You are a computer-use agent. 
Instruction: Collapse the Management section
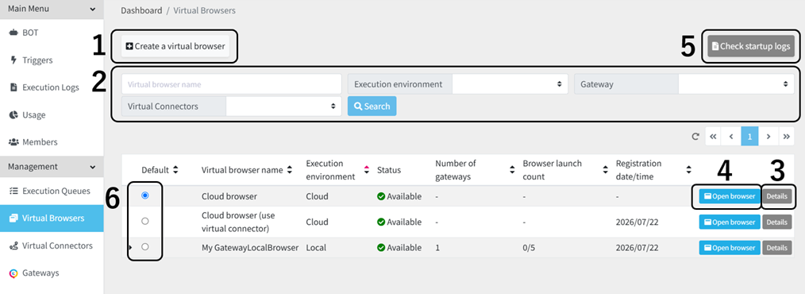pos(92,167)
